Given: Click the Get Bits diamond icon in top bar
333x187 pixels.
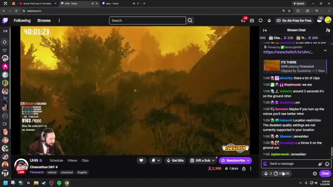Looking at the screenshot, I should [269, 21].
